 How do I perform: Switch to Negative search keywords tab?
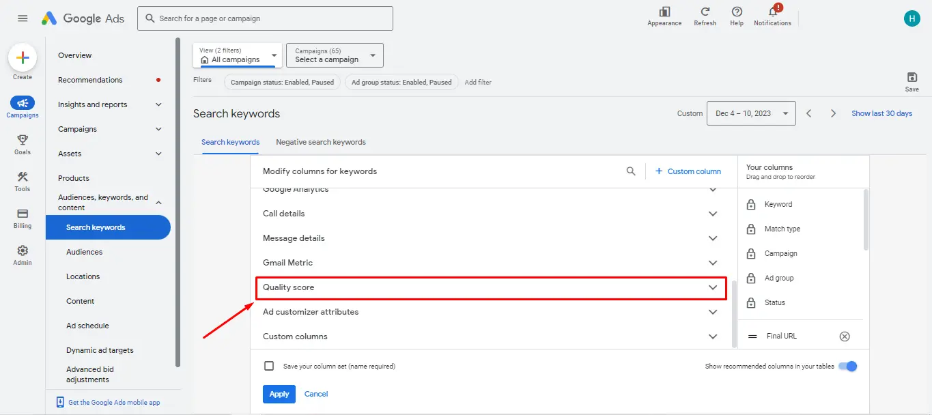(x=321, y=142)
